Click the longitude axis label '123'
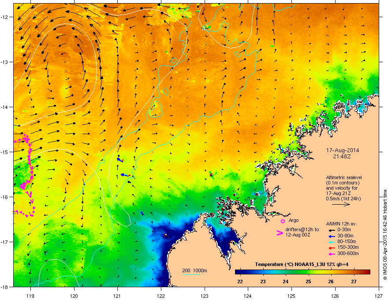 click(205, 296)
